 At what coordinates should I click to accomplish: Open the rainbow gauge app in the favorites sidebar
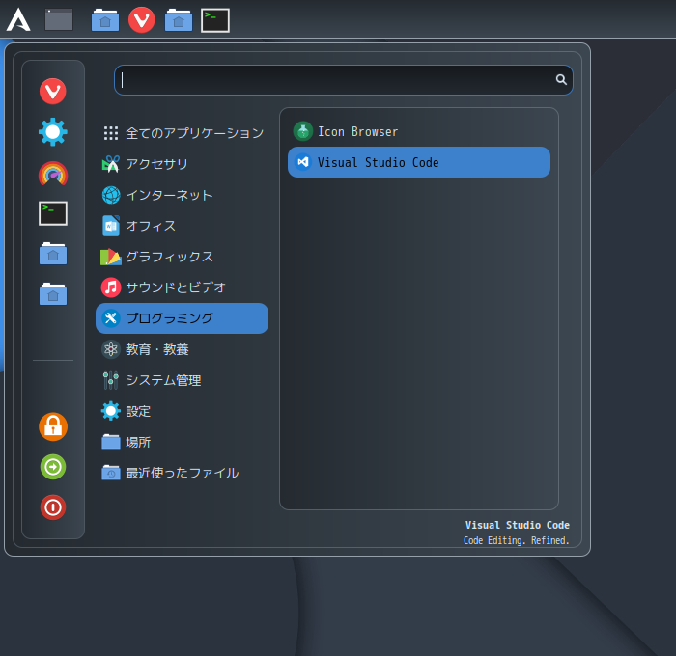(52, 173)
